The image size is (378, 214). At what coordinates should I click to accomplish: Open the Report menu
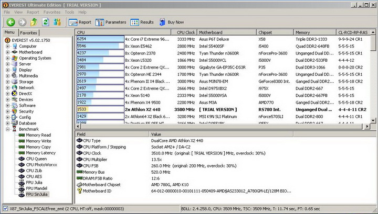pyautogui.click(x=33, y=12)
